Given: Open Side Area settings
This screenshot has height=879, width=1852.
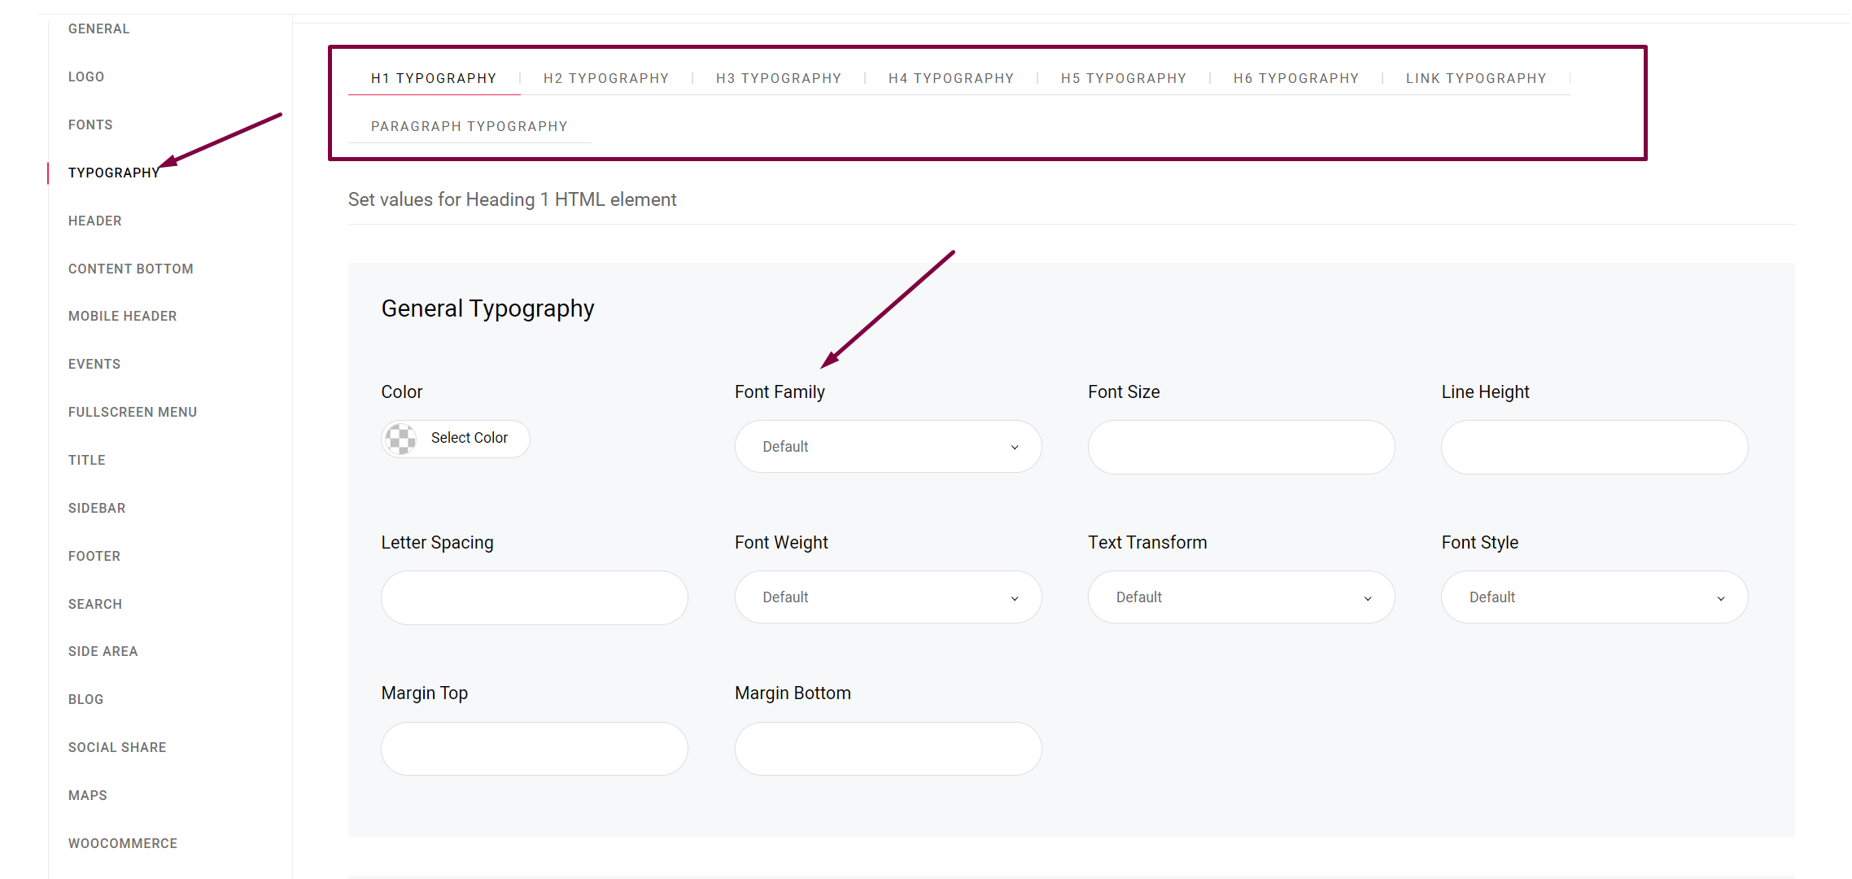Looking at the screenshot, I should 103,651.
